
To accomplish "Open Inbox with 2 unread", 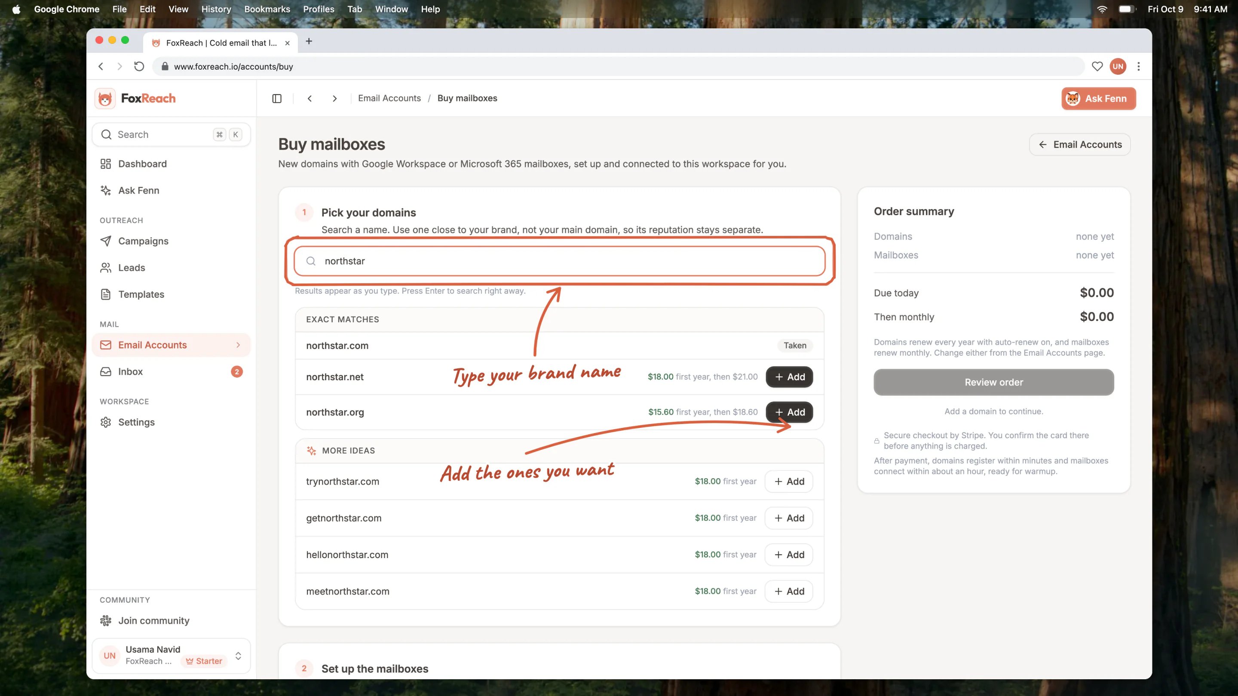I will [171, 372].
